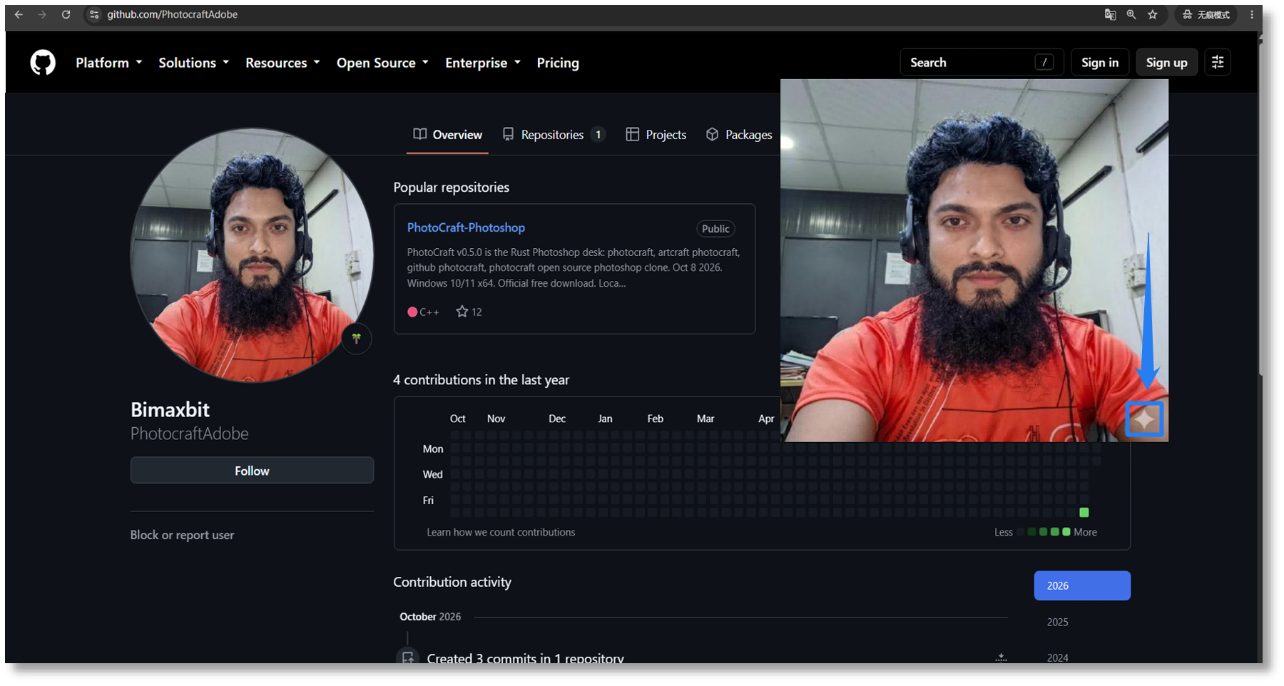
Task: Click the circular profile avatar photo
Action: coord(252,255)
